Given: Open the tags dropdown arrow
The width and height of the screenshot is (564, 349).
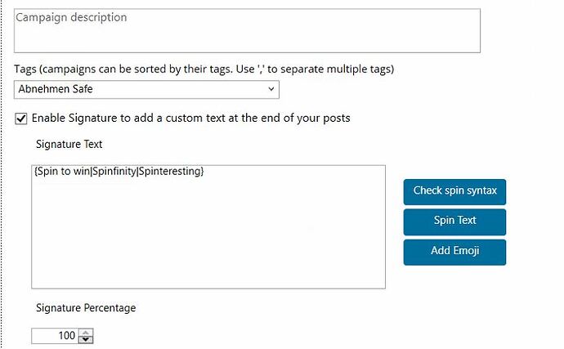Looking at the screenshot, I should pos(271,89).
